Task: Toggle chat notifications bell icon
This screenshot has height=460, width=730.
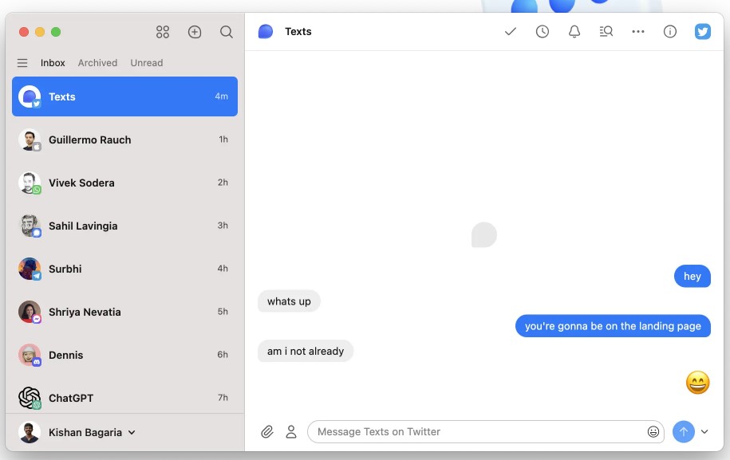Action: [x=574, y=32]
